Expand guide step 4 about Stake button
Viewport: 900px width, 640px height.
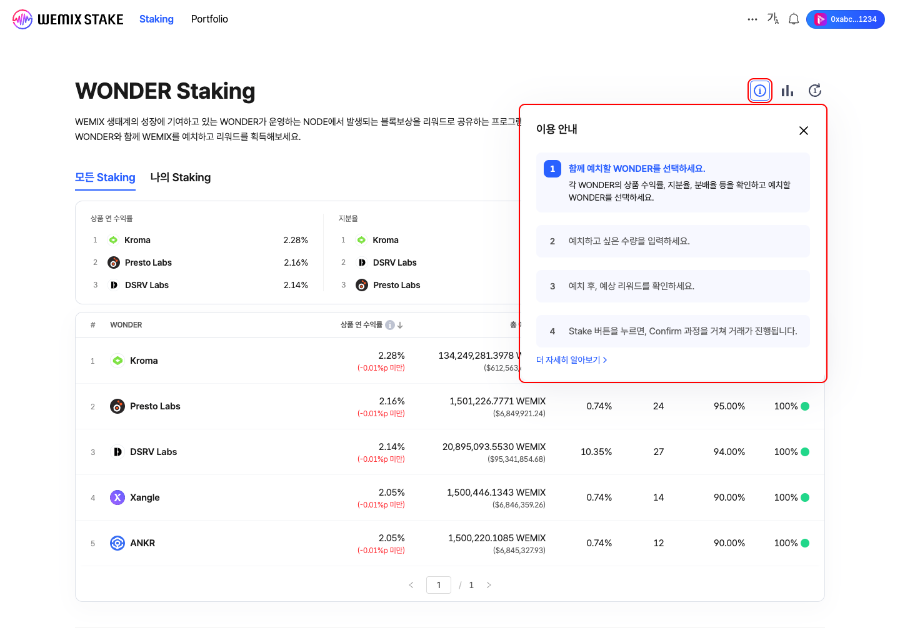(672, 331)
